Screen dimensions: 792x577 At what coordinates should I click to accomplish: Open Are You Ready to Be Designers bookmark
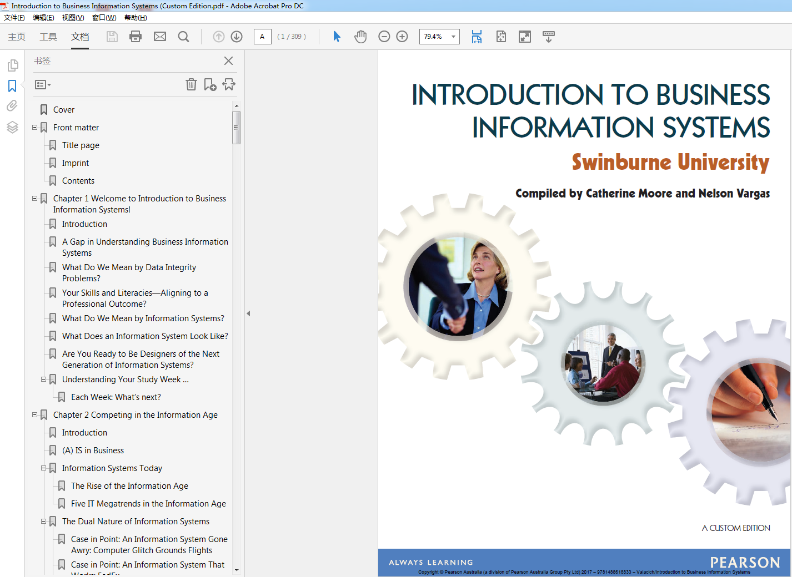coord(141,360)
